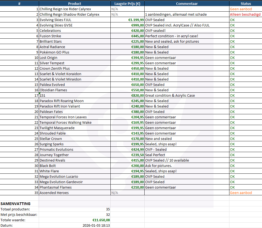The width and height of the screenshot is (262, 228).
Task: Select the Mega Evolution Gardevoir cell
Action: pyautogui.click(x=75, y=182)
